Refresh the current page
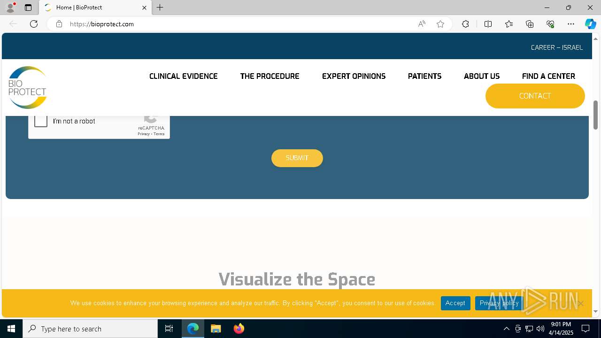 [x=34, y=24]
